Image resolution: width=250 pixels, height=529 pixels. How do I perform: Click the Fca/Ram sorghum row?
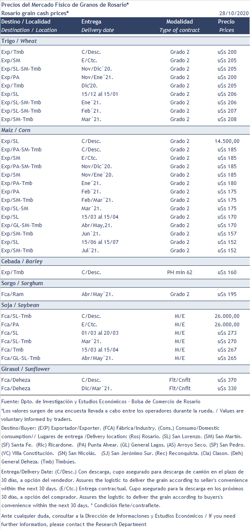pos(125,294)
